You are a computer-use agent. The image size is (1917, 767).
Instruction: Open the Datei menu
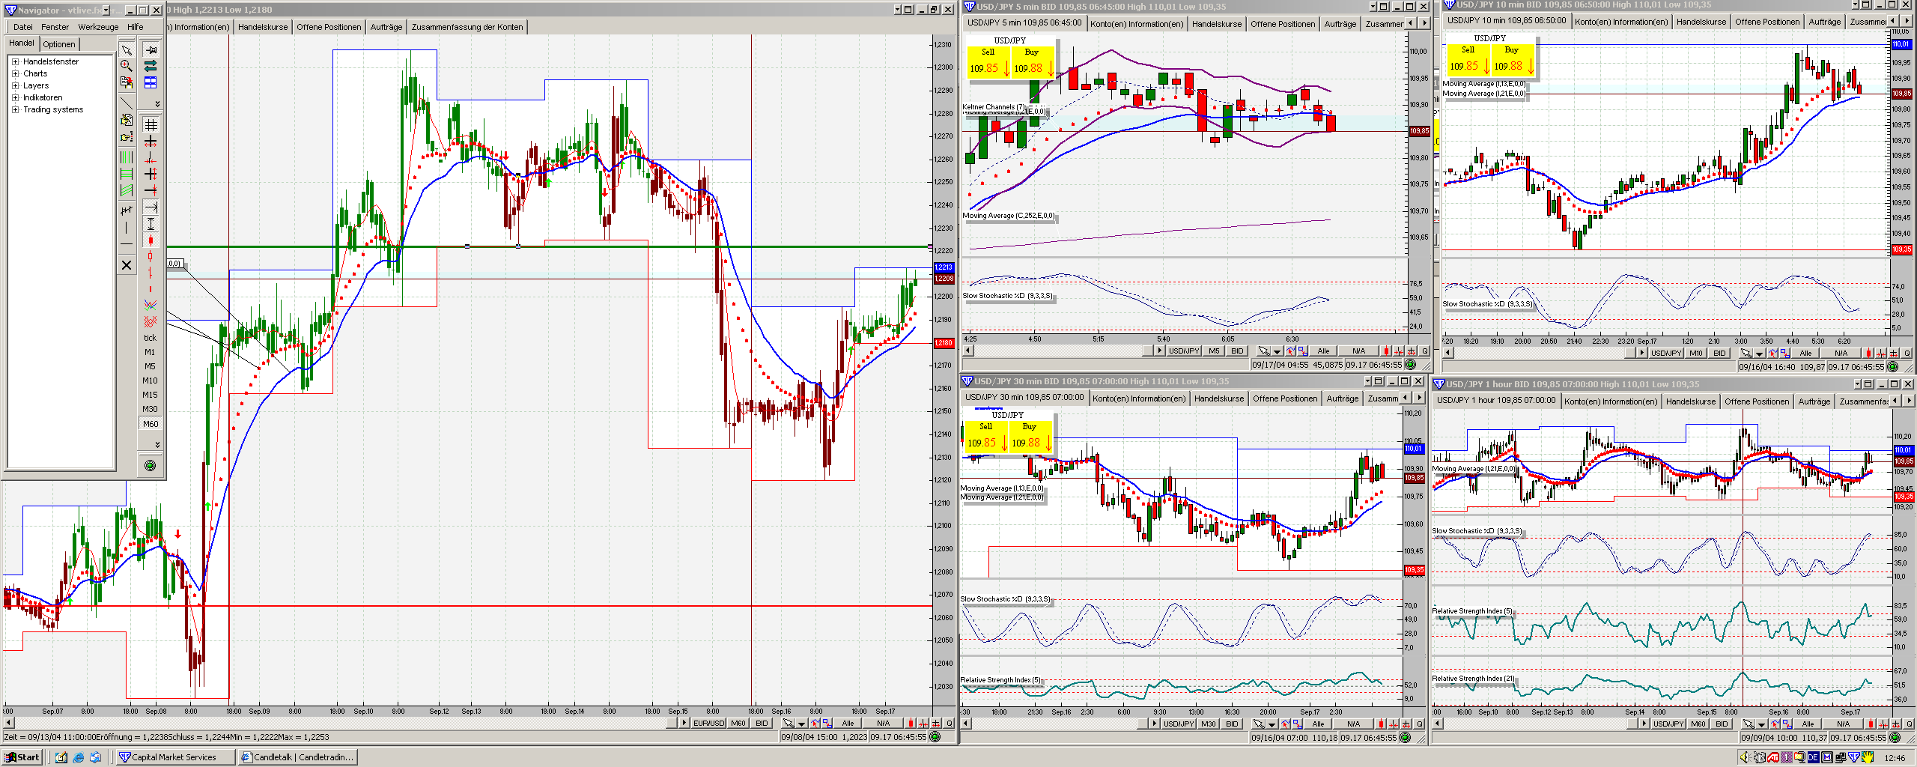pos(23,27)
